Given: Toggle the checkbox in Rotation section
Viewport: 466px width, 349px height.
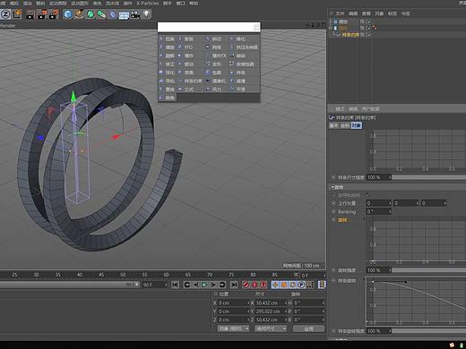Looking at the screenshot, I should (x=368, y=195).
